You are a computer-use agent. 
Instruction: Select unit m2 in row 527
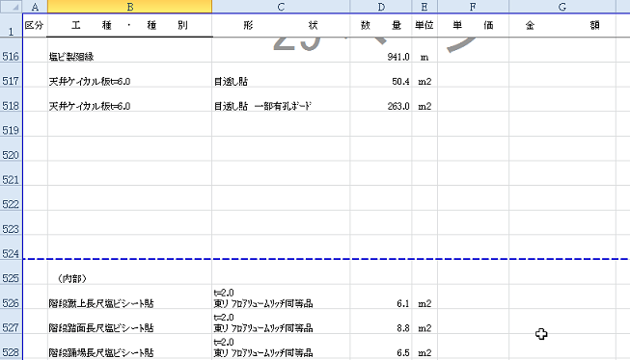(x=425, y=321)
